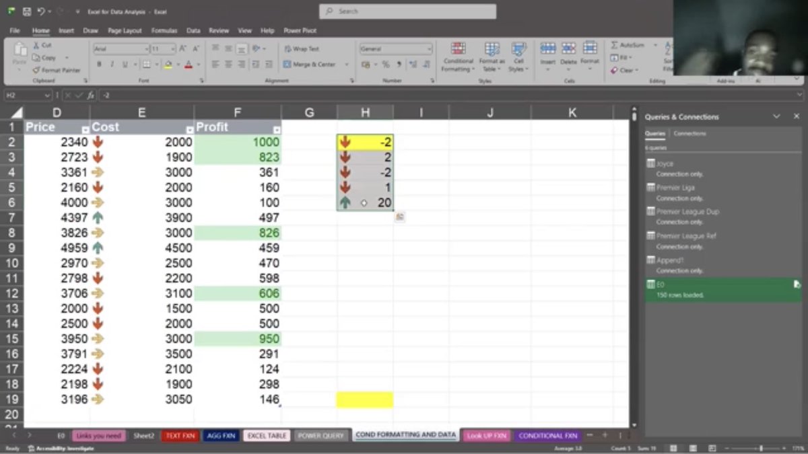The image size is (808, 454).
Task: Click Merge & Center
Action: [x=310, y=65]
